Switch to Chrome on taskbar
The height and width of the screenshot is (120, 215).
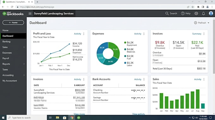(72, 118)
